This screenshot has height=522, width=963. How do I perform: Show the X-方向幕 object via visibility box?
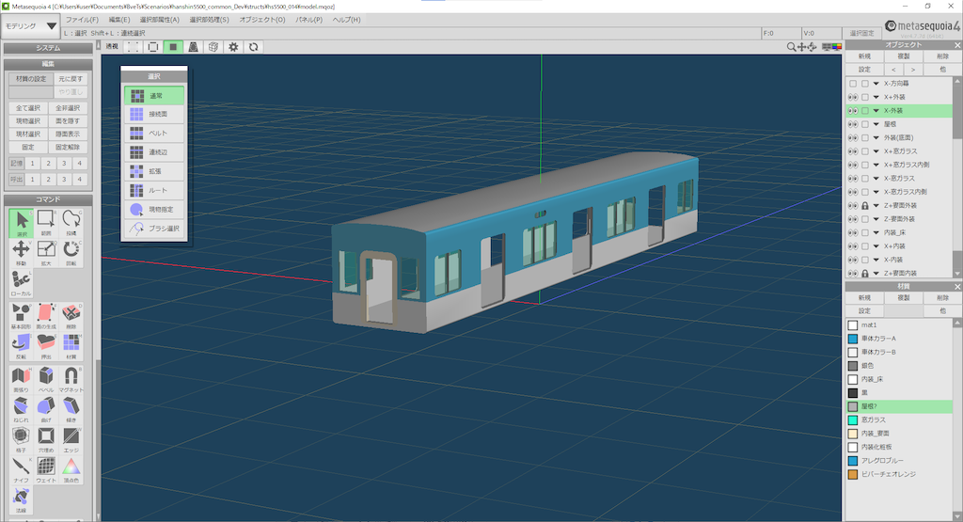click(852, 84)
